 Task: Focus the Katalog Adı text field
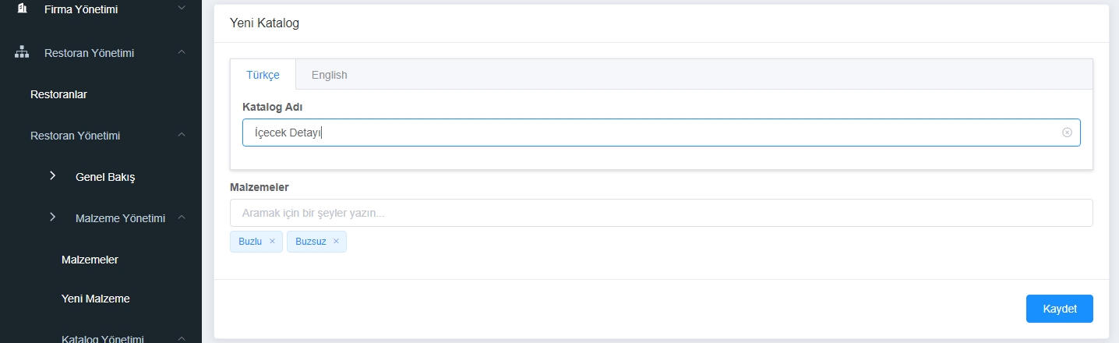[x=661, y=133]
